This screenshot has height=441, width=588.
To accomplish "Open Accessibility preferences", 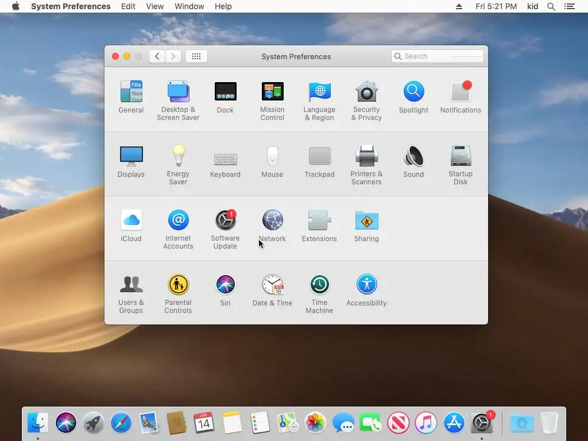I will coord(366,290).
